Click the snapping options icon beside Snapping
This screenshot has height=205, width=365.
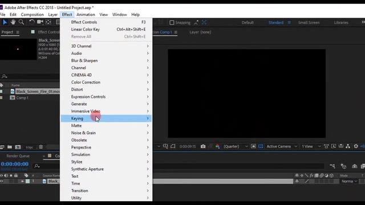coord(196,22)
